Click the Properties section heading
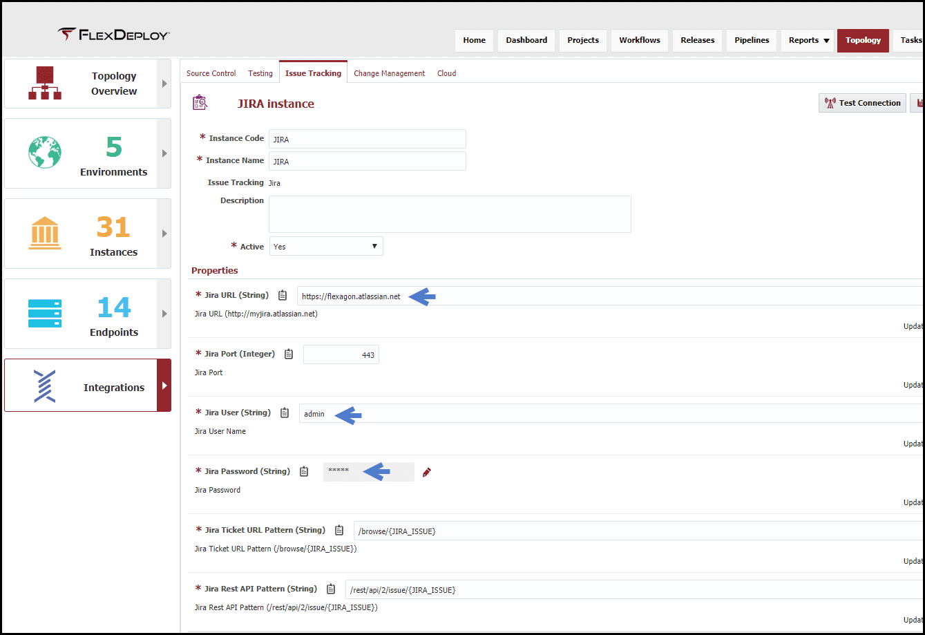This screenshot has width=925, height=635. coord(215,270)
